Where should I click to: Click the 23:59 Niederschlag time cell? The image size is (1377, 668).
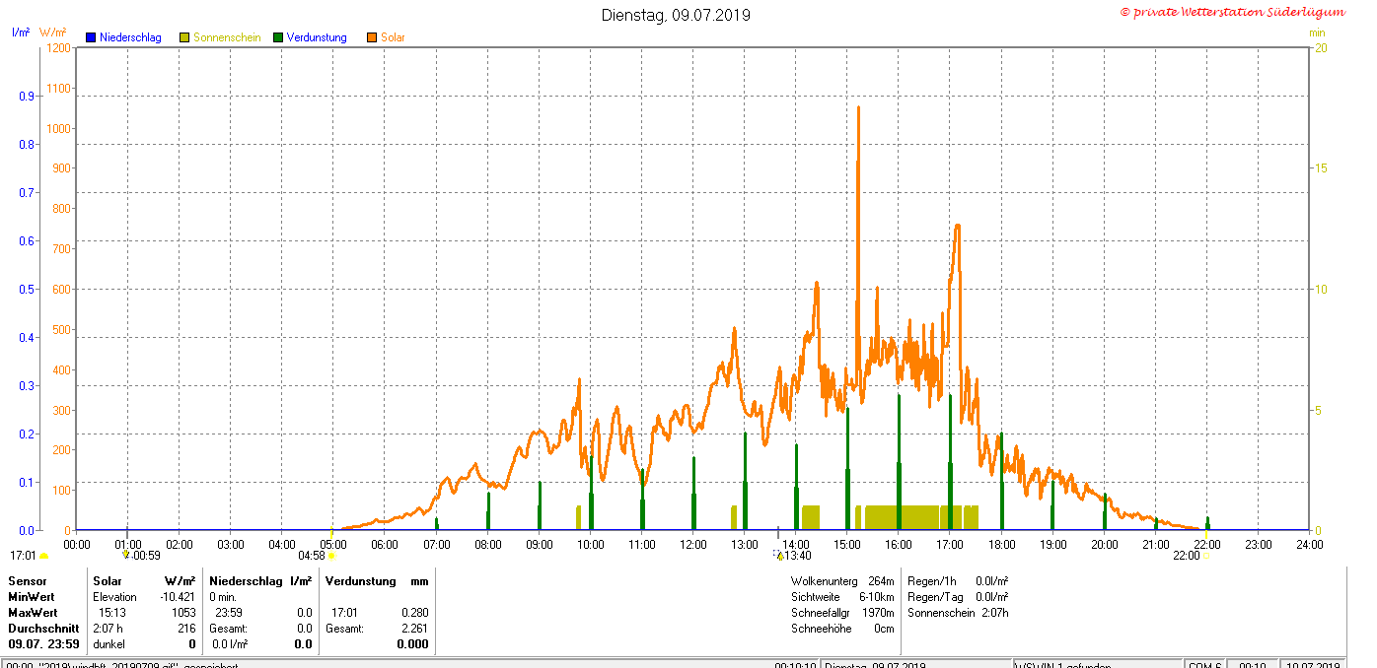[228, 613]
